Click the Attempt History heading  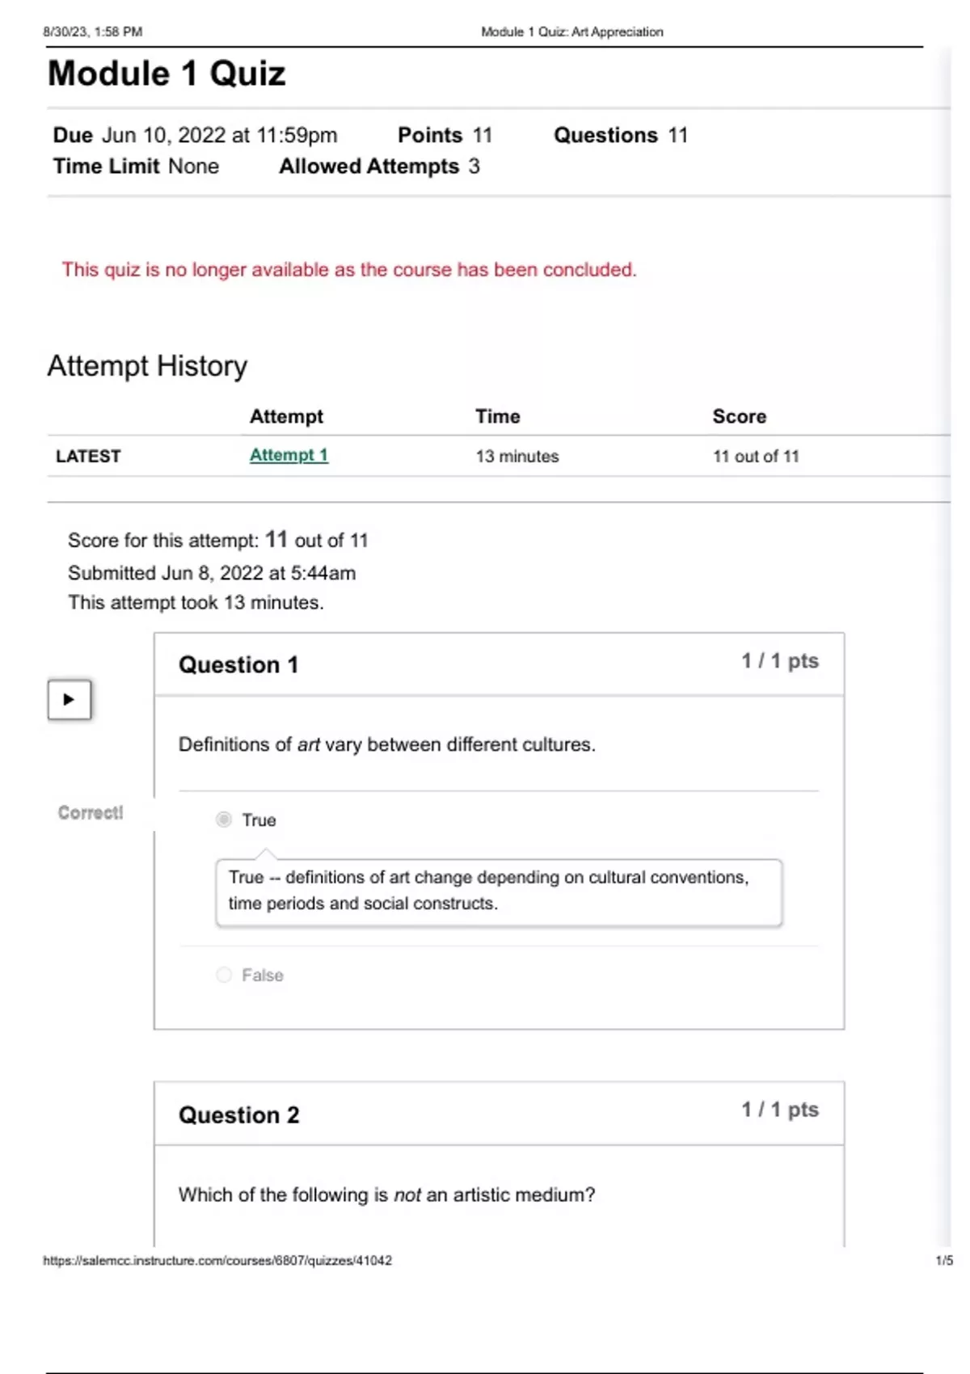coord(147,366)
